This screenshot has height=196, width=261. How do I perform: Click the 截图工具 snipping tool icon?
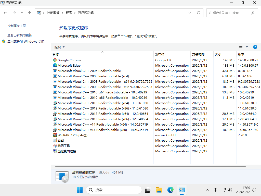tap(55, 146)
